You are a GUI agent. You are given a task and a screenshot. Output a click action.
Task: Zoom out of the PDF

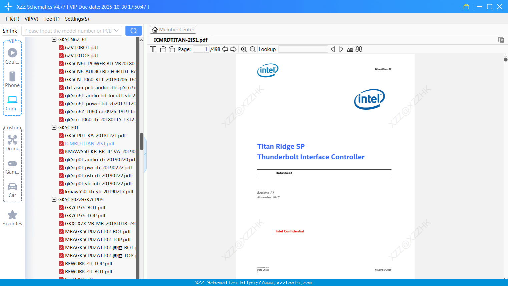252,49
